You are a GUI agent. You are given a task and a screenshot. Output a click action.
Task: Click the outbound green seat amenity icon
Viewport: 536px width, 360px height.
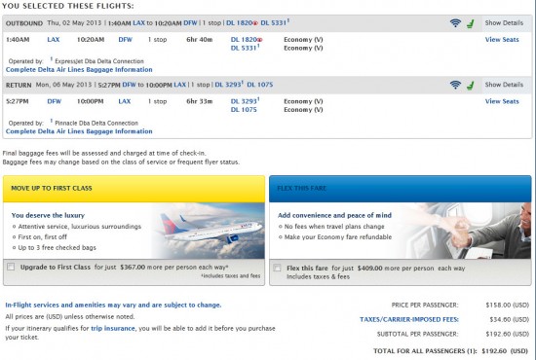coord(471,23)
